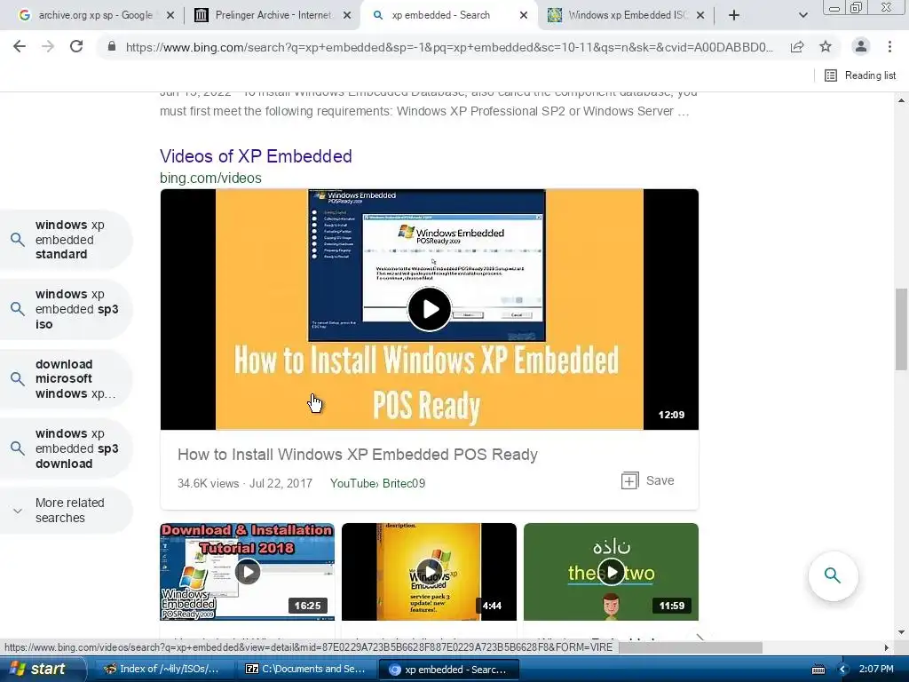Expand More related searches
The image size is (909, 682).
[65, 511]
